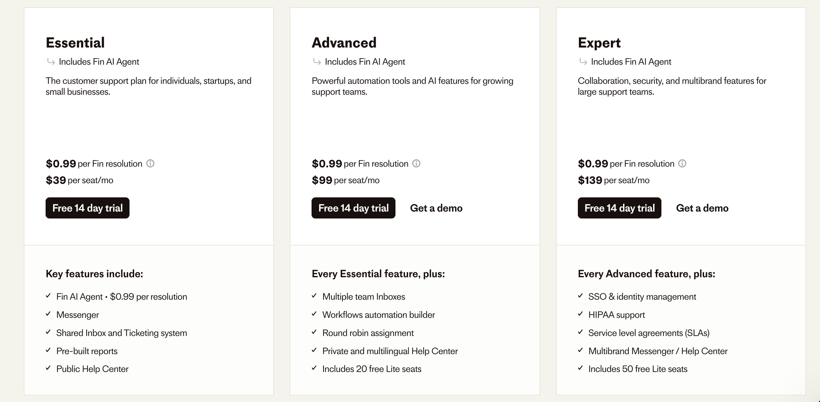Click info icon beside Advanced Fin resolution price
This screenshot has width=820, height=402.
(x=416, y=163)
